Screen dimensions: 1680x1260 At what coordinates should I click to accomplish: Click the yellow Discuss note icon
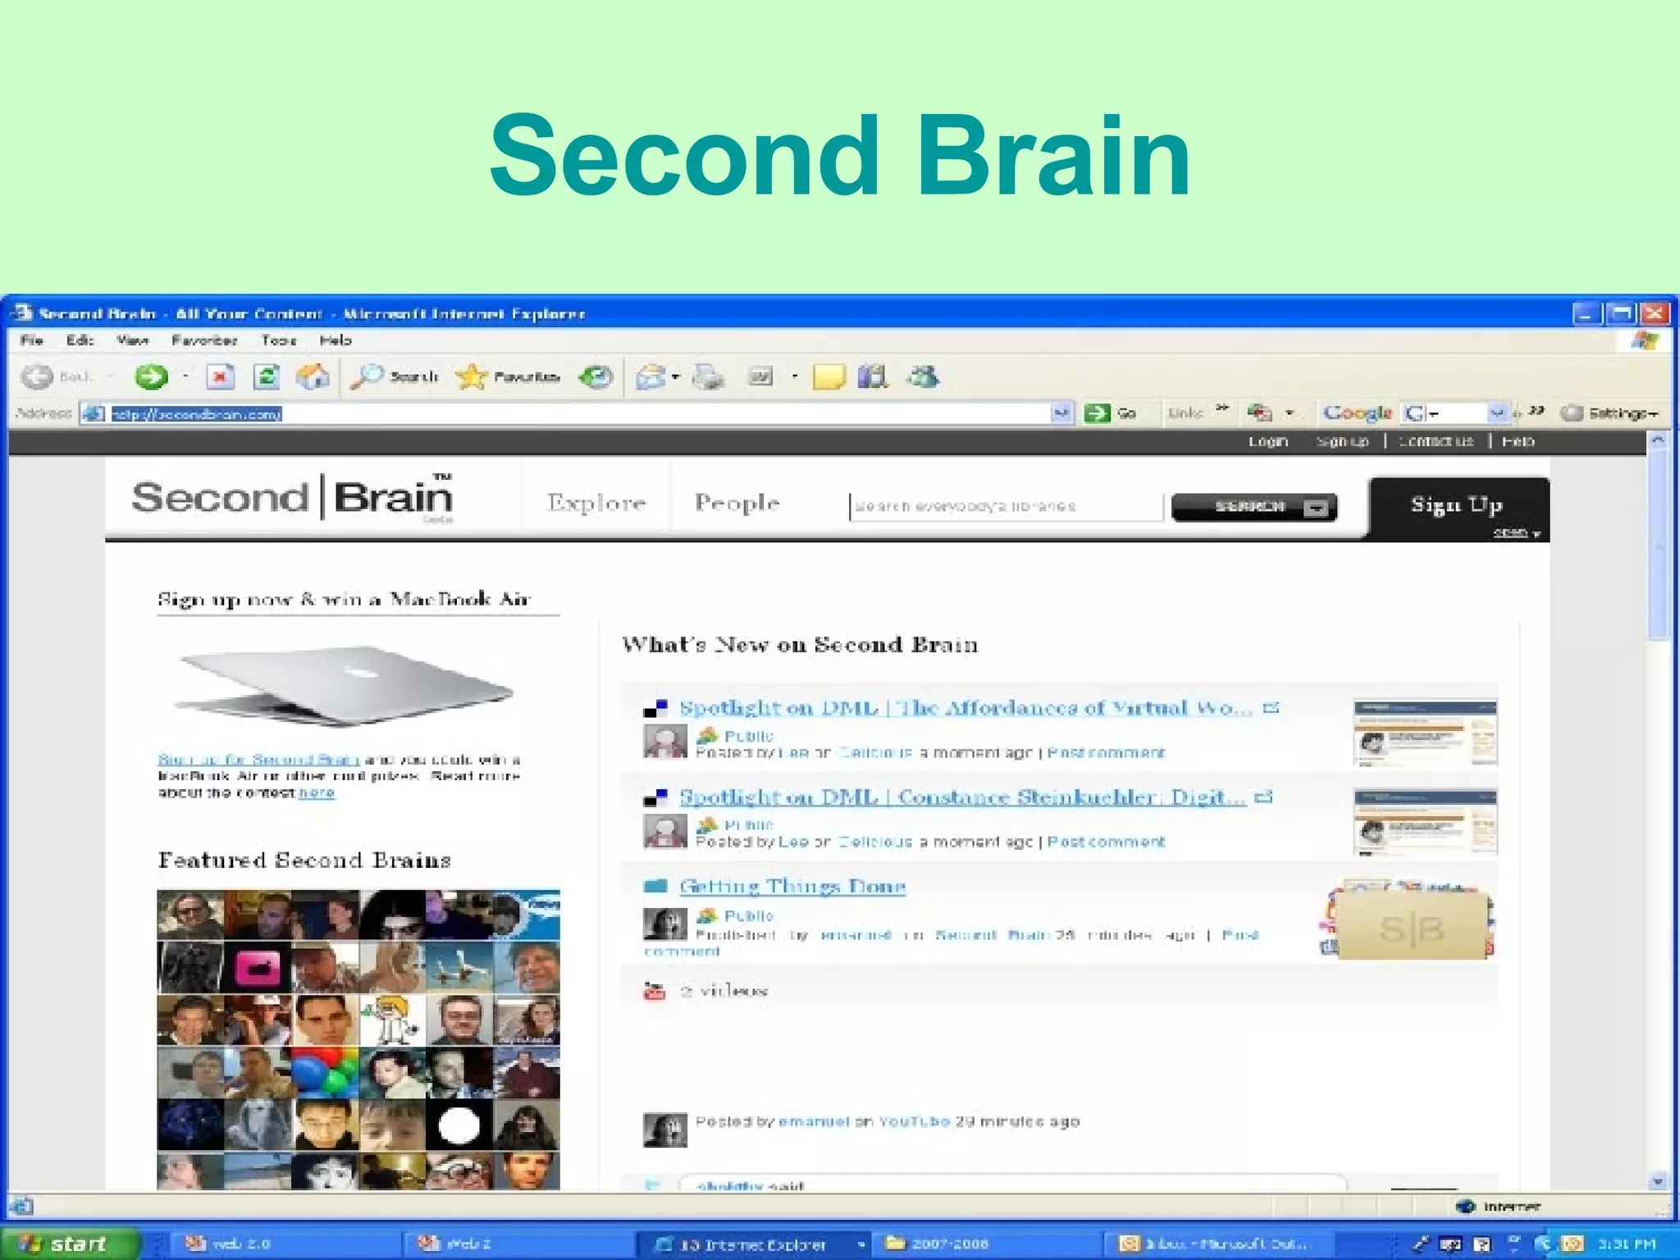point(829,377)
